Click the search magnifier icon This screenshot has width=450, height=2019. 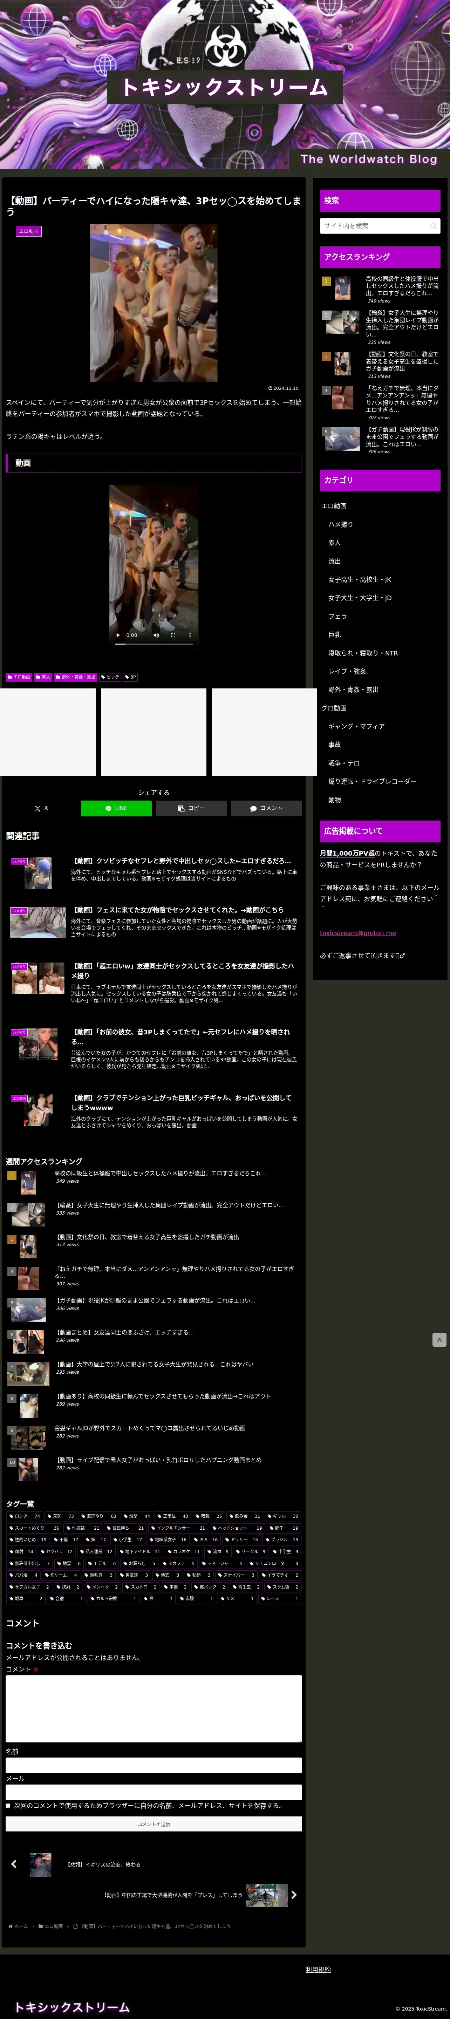tap(433, 226)
